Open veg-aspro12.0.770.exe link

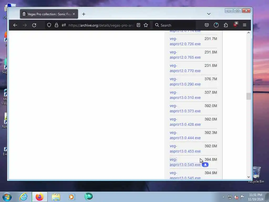pyautogui.click(x=185, y=68)
